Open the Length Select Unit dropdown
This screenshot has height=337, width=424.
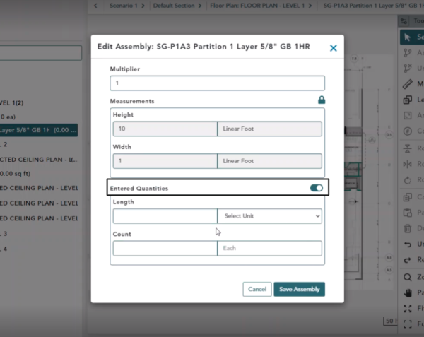(x=270, y=216)
